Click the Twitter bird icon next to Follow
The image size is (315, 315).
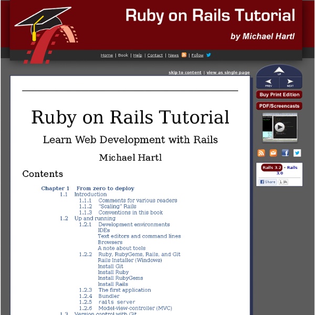click(209, 55)
